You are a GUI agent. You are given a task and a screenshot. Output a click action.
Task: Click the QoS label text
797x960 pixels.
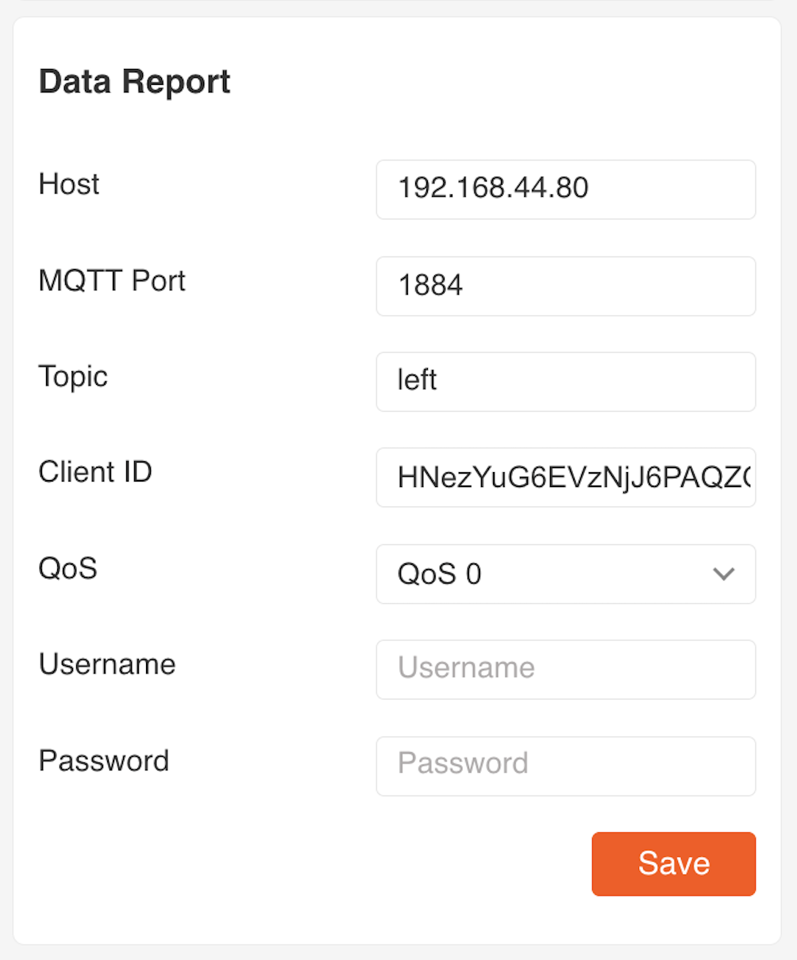coord(67,569)
